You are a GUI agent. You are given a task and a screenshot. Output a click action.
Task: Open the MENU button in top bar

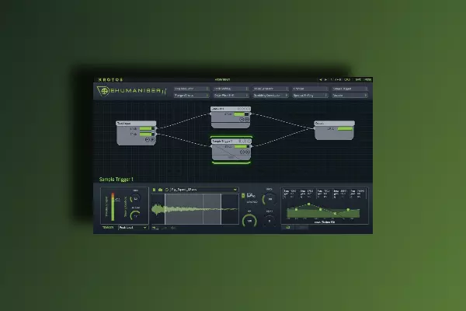click(368, 80)
